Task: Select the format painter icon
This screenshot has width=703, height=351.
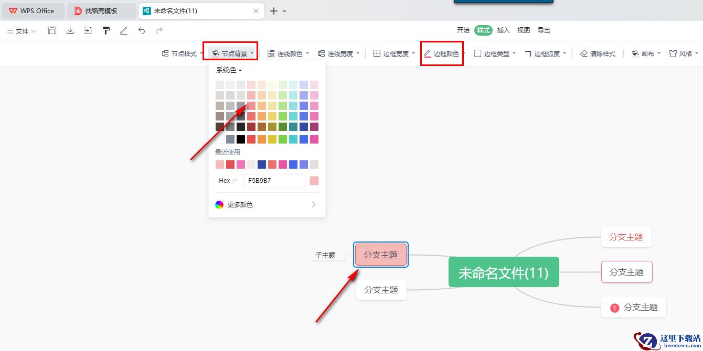Action: coord(106,30)
